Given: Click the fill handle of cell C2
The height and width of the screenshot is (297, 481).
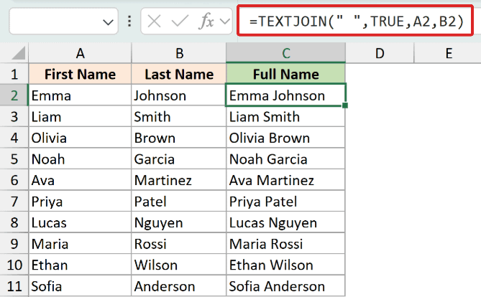Looking at the screenshot, I should (345, 105).
